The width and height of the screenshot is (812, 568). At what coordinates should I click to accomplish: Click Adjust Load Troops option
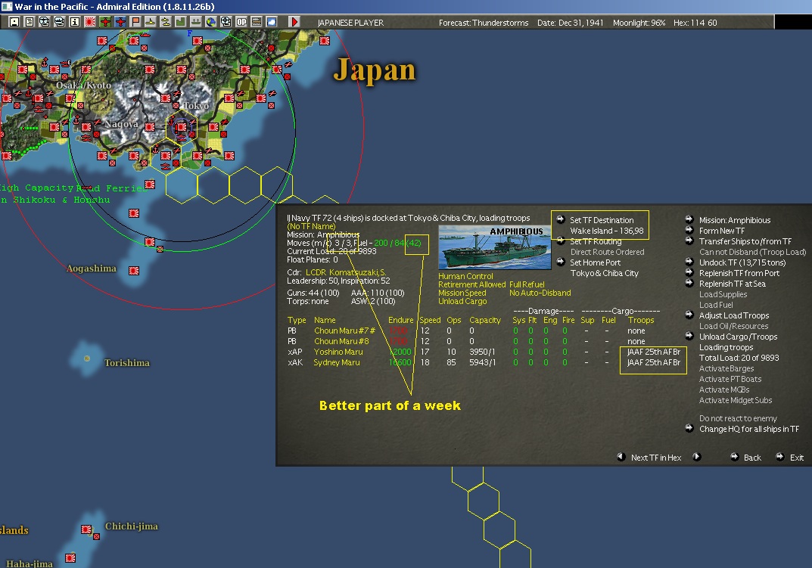click(734, 315)
